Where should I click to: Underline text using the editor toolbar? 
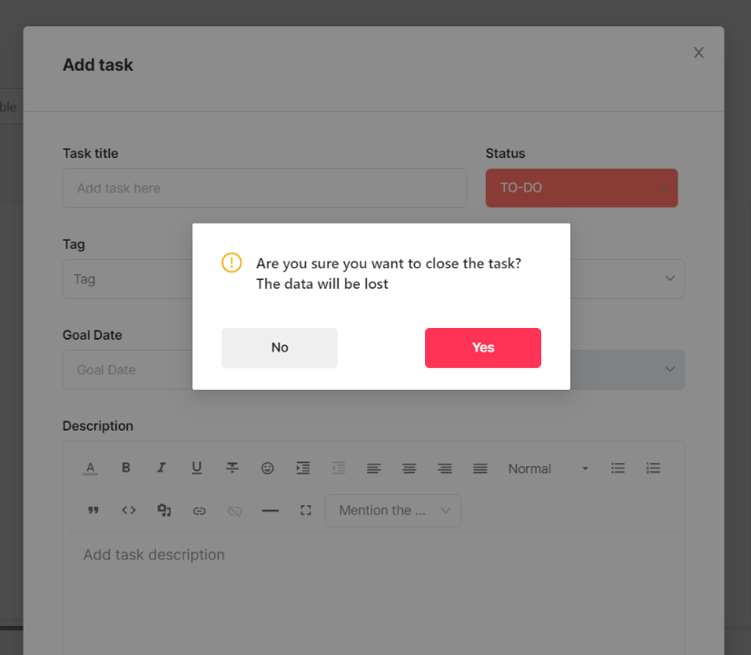coord(197,468)
